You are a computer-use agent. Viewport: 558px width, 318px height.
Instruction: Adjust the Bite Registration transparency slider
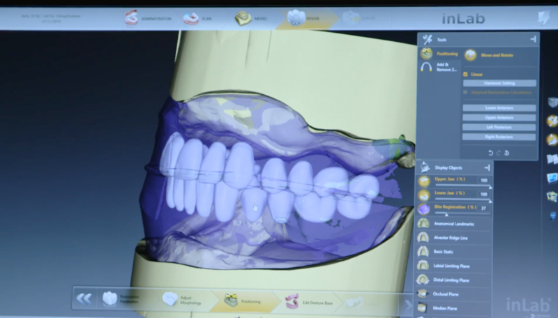pos(446,214)
